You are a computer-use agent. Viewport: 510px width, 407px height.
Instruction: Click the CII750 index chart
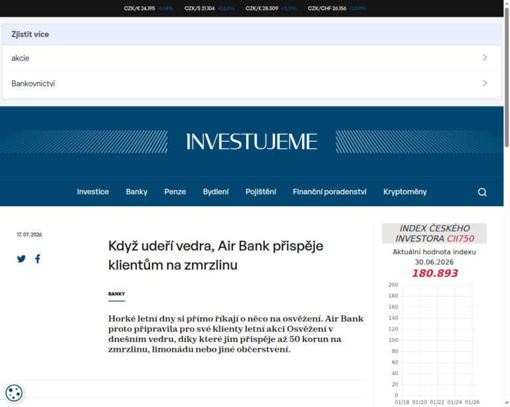coord(434,344)
